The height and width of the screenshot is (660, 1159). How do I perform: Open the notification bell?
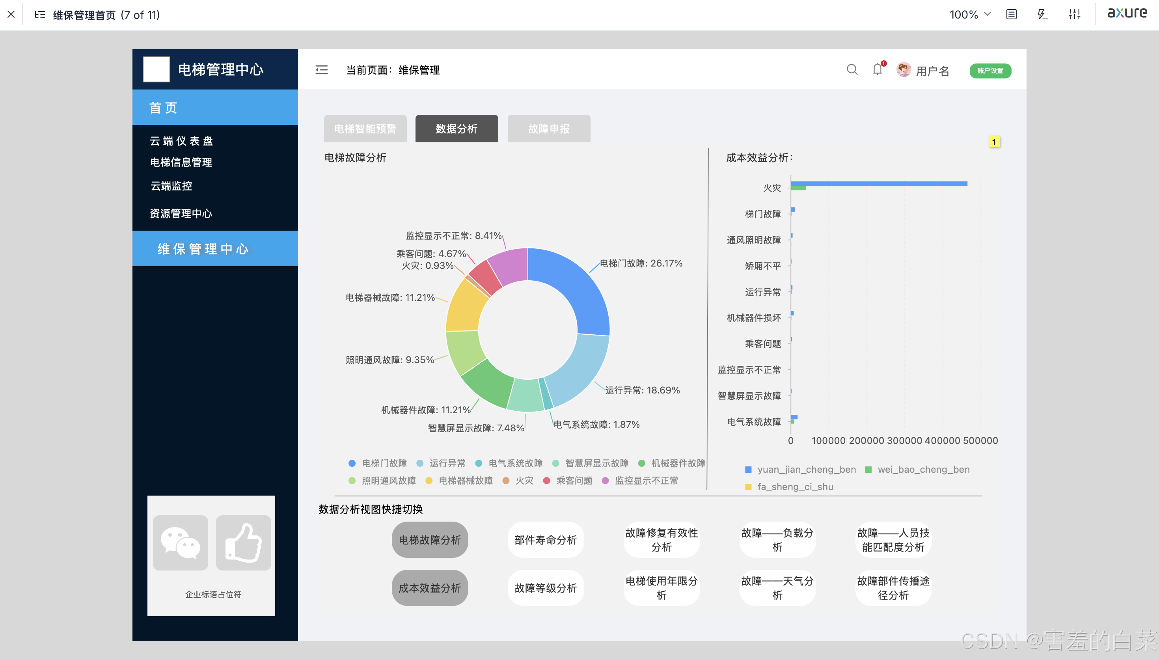[x=878, y=69]
